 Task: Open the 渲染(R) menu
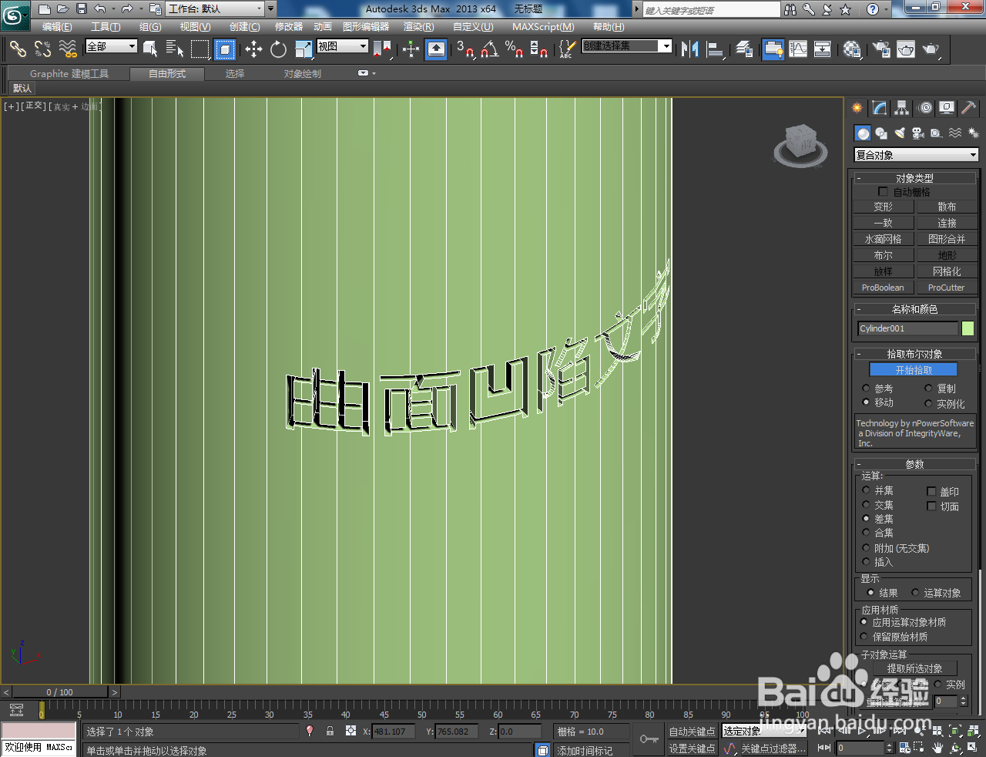click(419, 27)
